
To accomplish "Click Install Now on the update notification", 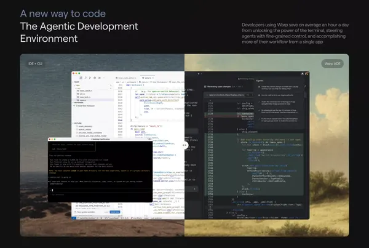I will tap(115, 212).
